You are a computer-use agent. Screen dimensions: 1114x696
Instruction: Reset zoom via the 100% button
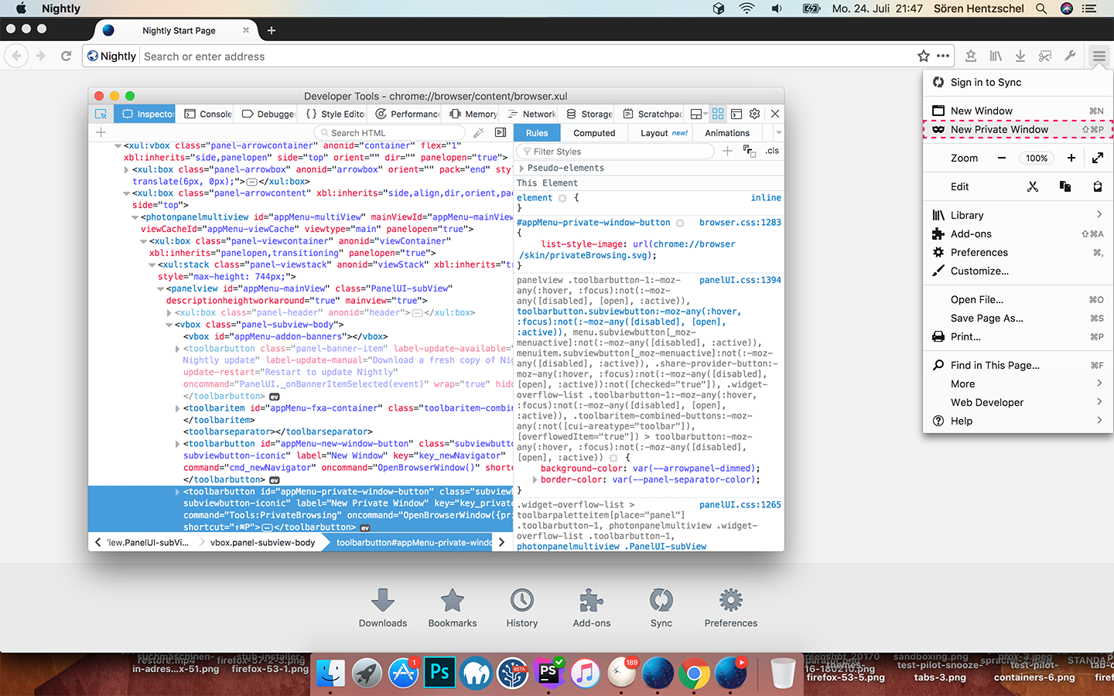coord(1037,158)
